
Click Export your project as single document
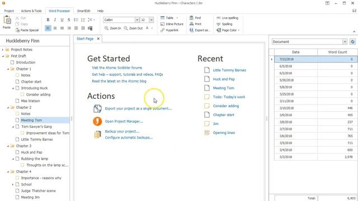[138, 108]
